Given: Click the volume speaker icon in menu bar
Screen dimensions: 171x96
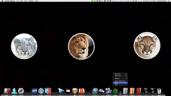Looking at the screenshot, I should 136,1.
